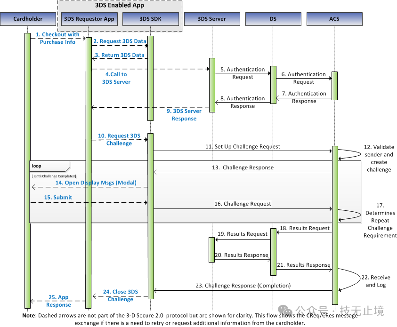This screenshot has height=327, width=397.
Task: Select the "22. Receive and Log" text
Action: [x=376, y=281]
